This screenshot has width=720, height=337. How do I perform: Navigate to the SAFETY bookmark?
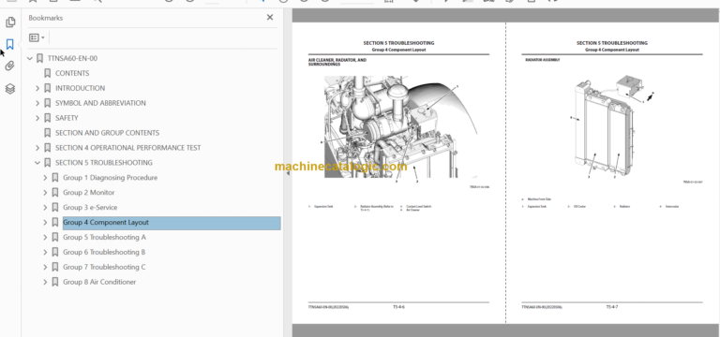click(x=67, y=118)
